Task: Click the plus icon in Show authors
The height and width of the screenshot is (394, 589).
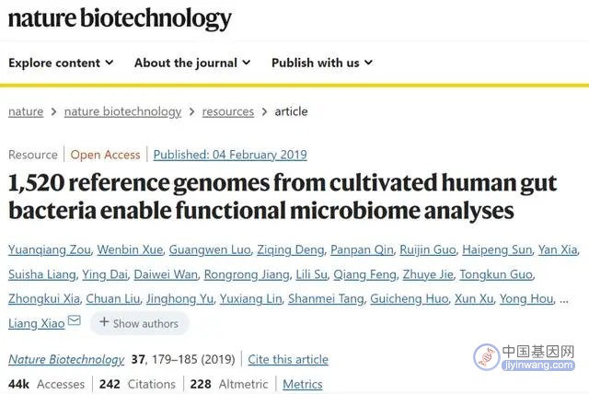Action: (104, 322)
